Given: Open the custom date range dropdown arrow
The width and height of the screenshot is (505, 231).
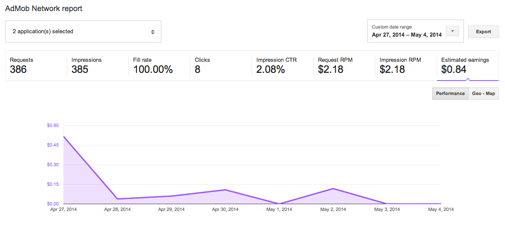Looking at the screenshot, I should tap(452, 31).
